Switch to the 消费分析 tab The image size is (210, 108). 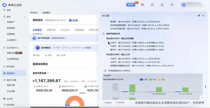(x=51, y=30)
